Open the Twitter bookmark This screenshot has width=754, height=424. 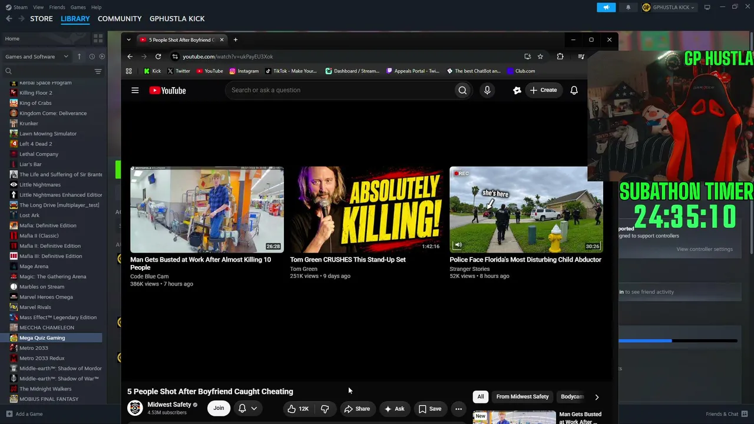(178, 71)
